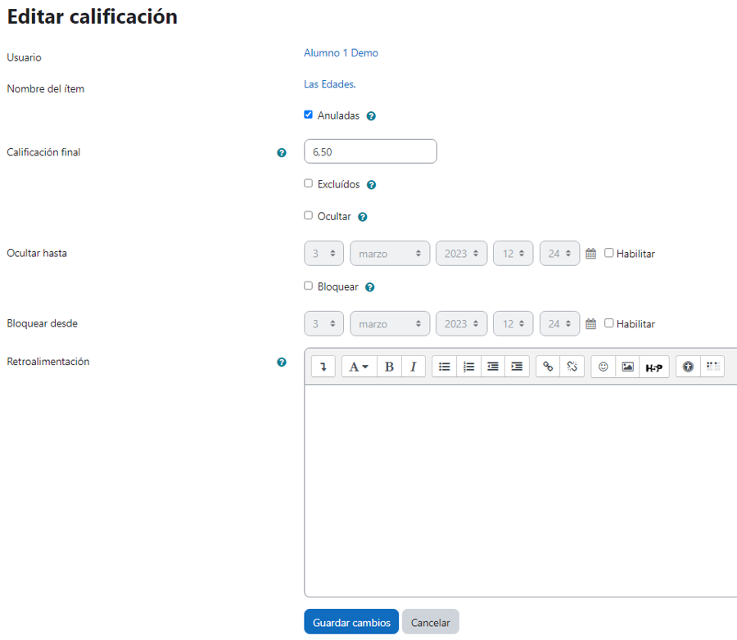
Task: Open year dropdown in Bloquear desde row
Action: 461,324
